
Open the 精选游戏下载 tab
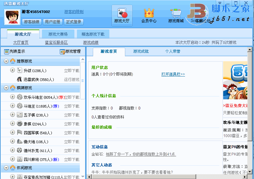[x=93, y=34]
